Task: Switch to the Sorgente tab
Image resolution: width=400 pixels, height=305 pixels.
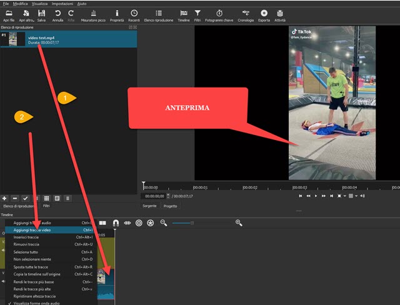Action: (149, 206)
